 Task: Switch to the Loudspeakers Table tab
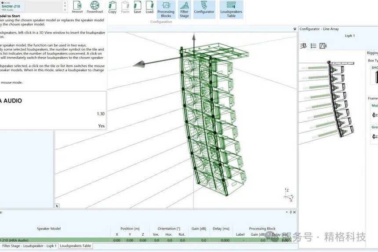(x=76, y=246)
